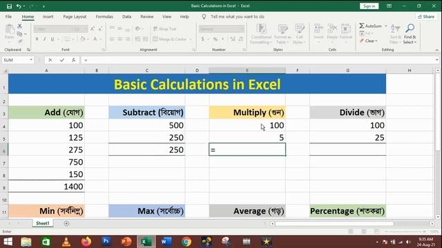This screenshot has width=442, height=248.
Task: Click the Insert Function fx icon
Action: click(74, 60)
